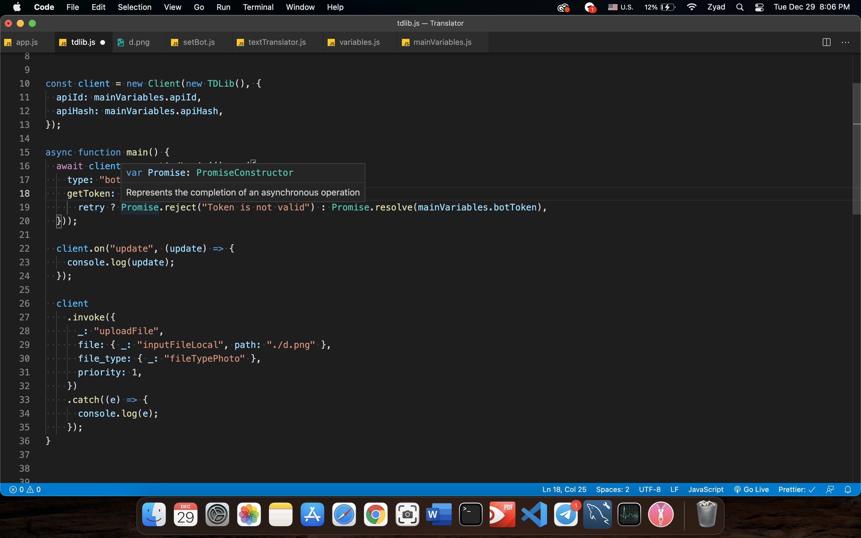The width and height of the screenshot is (861, 538).
Task: Open the feedback icon in the status bar
Action: [x=831, y=489]
